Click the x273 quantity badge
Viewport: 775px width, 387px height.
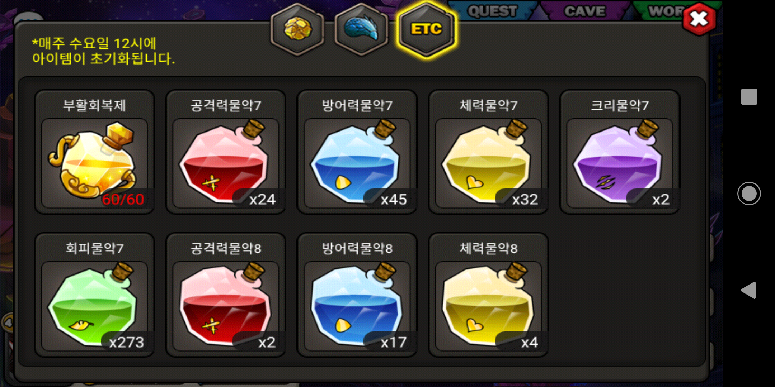point(126,342)
